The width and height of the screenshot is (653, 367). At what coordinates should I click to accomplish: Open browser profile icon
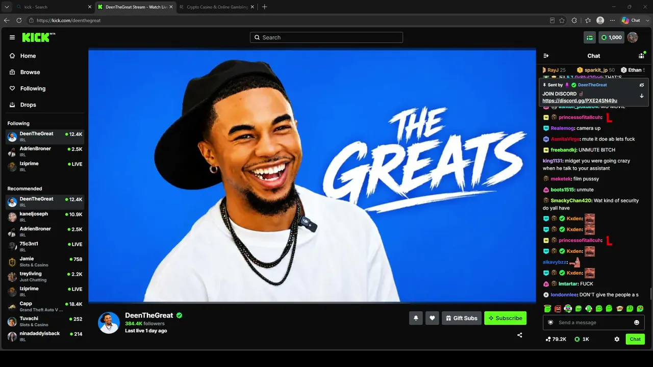pyautogui.click(x=600, y=20)
